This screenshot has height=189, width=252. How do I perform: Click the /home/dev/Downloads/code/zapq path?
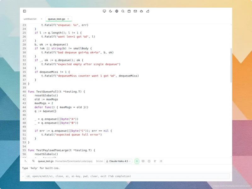pos(74,161)
